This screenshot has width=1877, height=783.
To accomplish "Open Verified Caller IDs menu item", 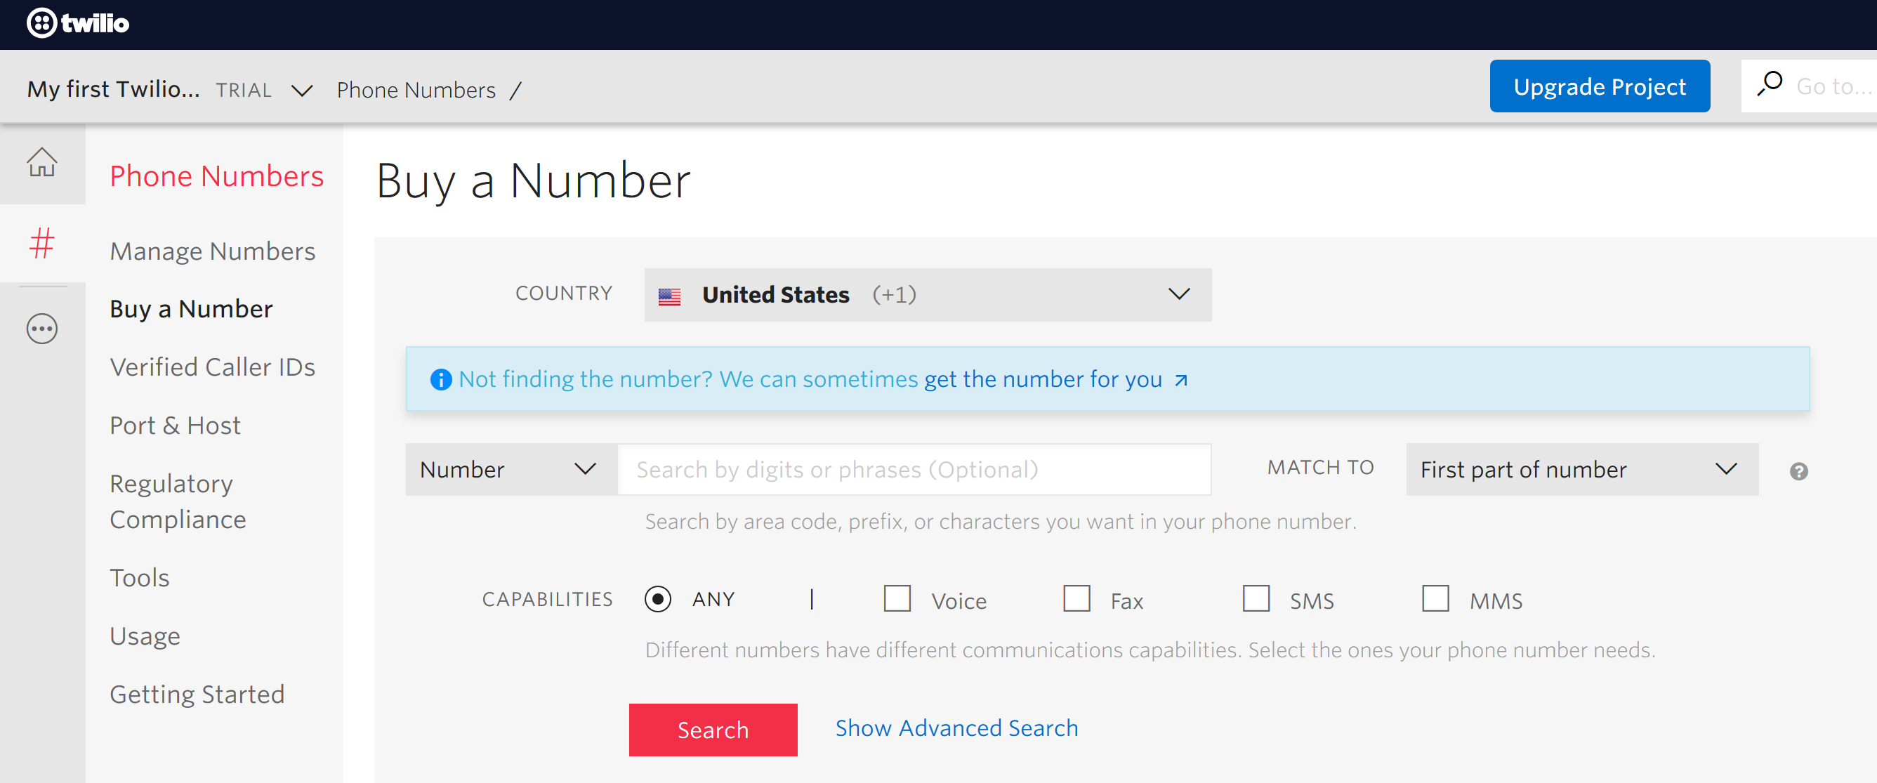I will (212, 367).
